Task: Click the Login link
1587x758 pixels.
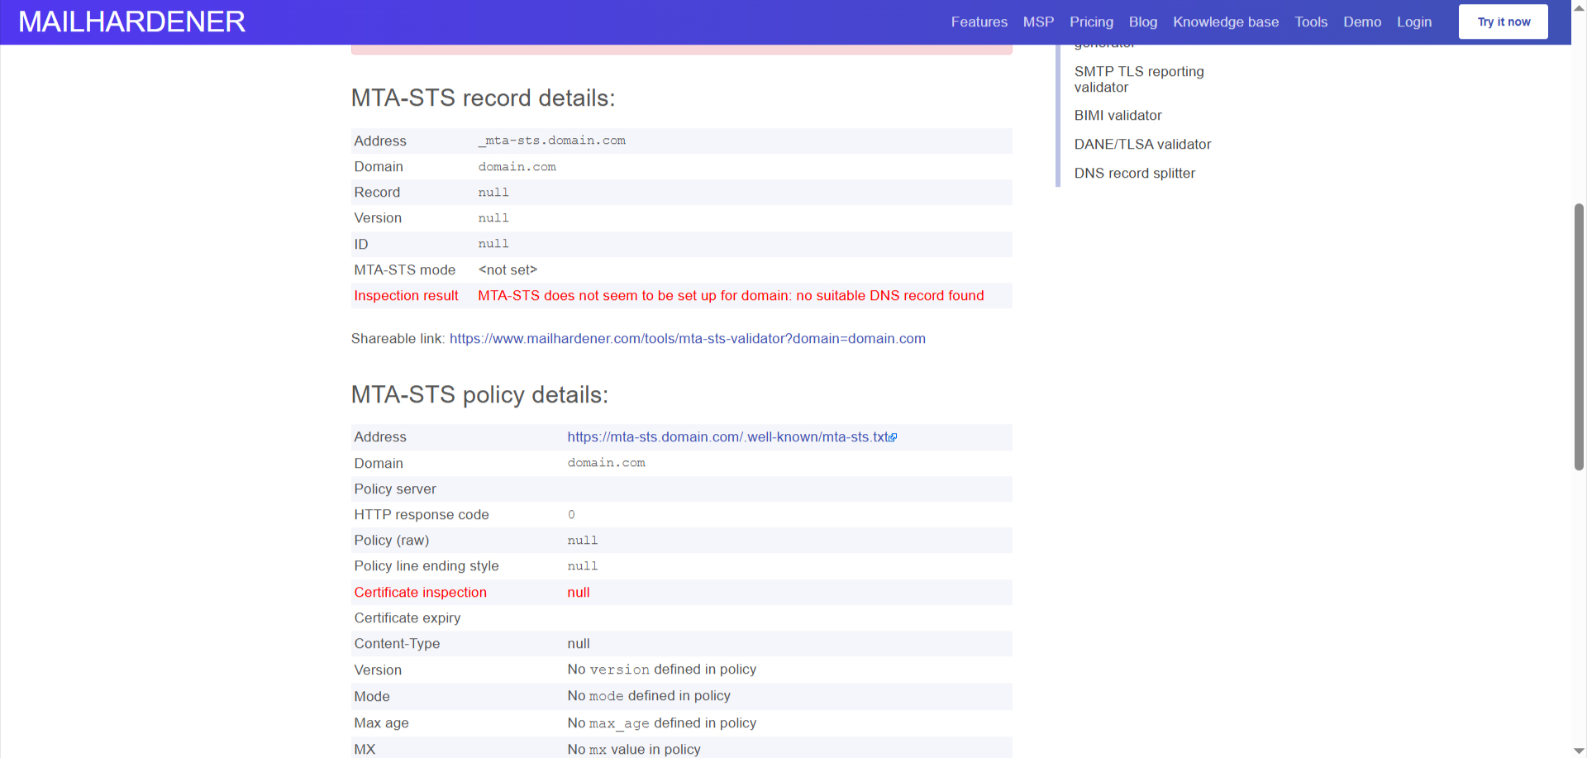Action: pos(1414,22)
